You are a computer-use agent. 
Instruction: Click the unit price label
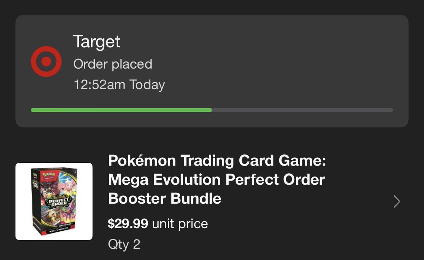click(180, 224)
